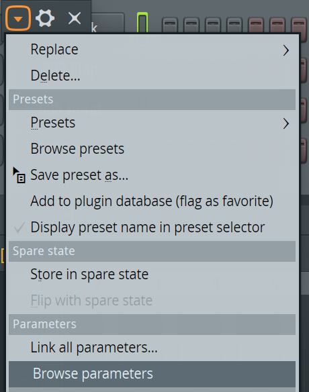This screenshot has width=309, height=392.
Task: Expand the Presets submenu chevron
Action: point(286,124)
